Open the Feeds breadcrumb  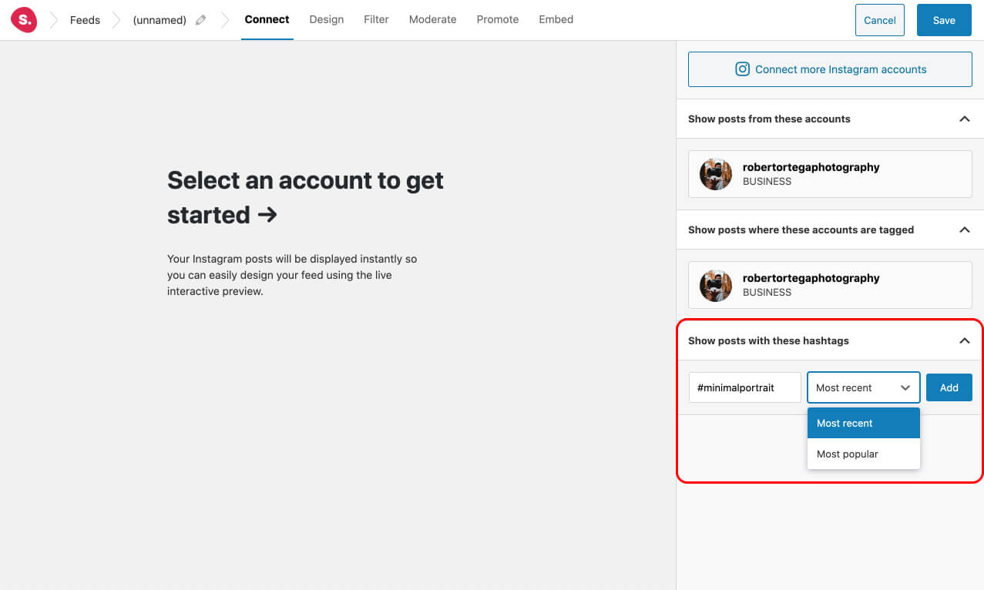pyautogui.click(x=85, y=20)
